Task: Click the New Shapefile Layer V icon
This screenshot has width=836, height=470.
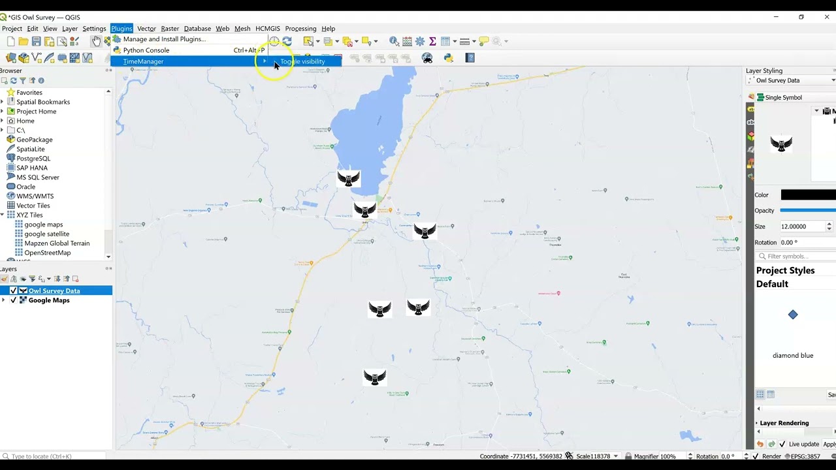Action: [x=37, y=57]
